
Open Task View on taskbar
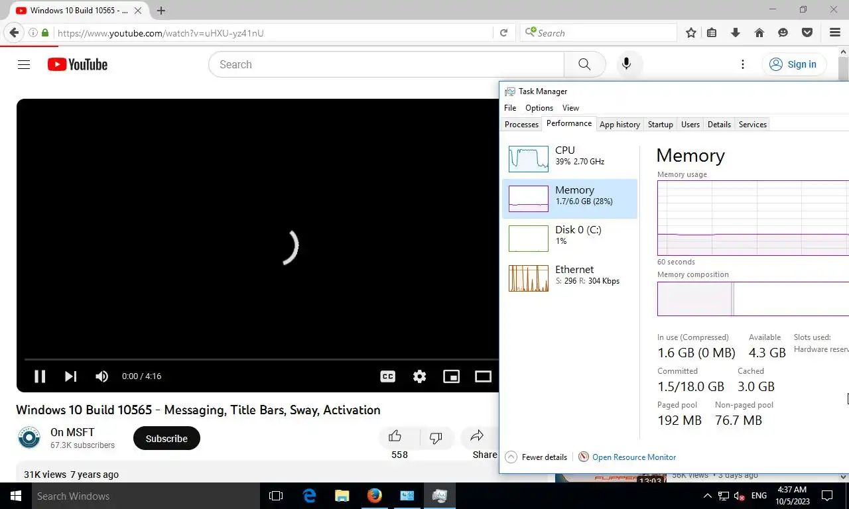pos(276,496)
